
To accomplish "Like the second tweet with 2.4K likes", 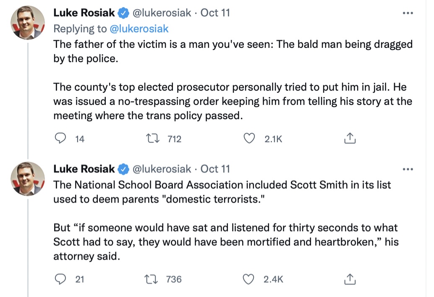I will [250, 279].
